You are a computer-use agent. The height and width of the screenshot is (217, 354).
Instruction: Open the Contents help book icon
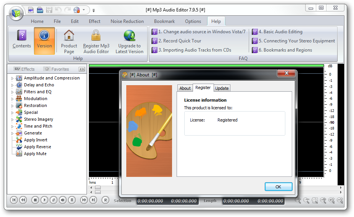point(22,36)
